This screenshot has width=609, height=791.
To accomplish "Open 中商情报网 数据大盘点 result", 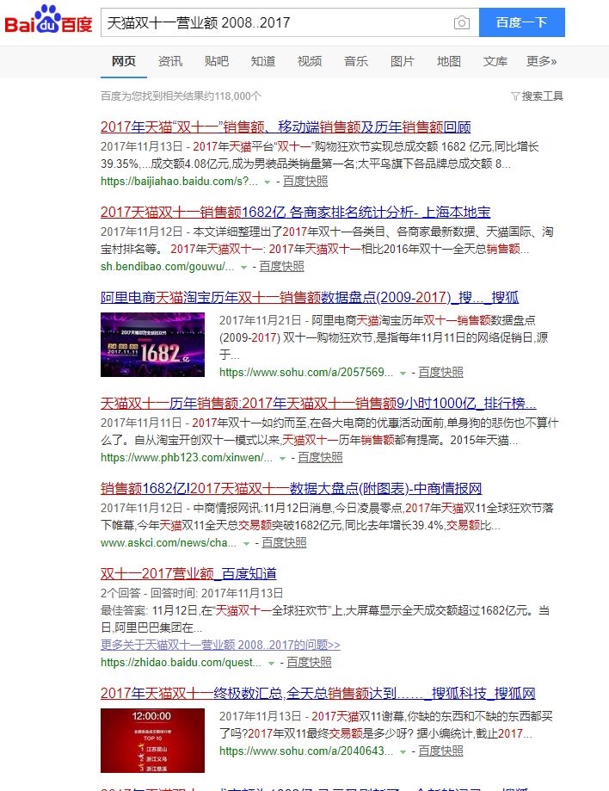I will [291, 488].
